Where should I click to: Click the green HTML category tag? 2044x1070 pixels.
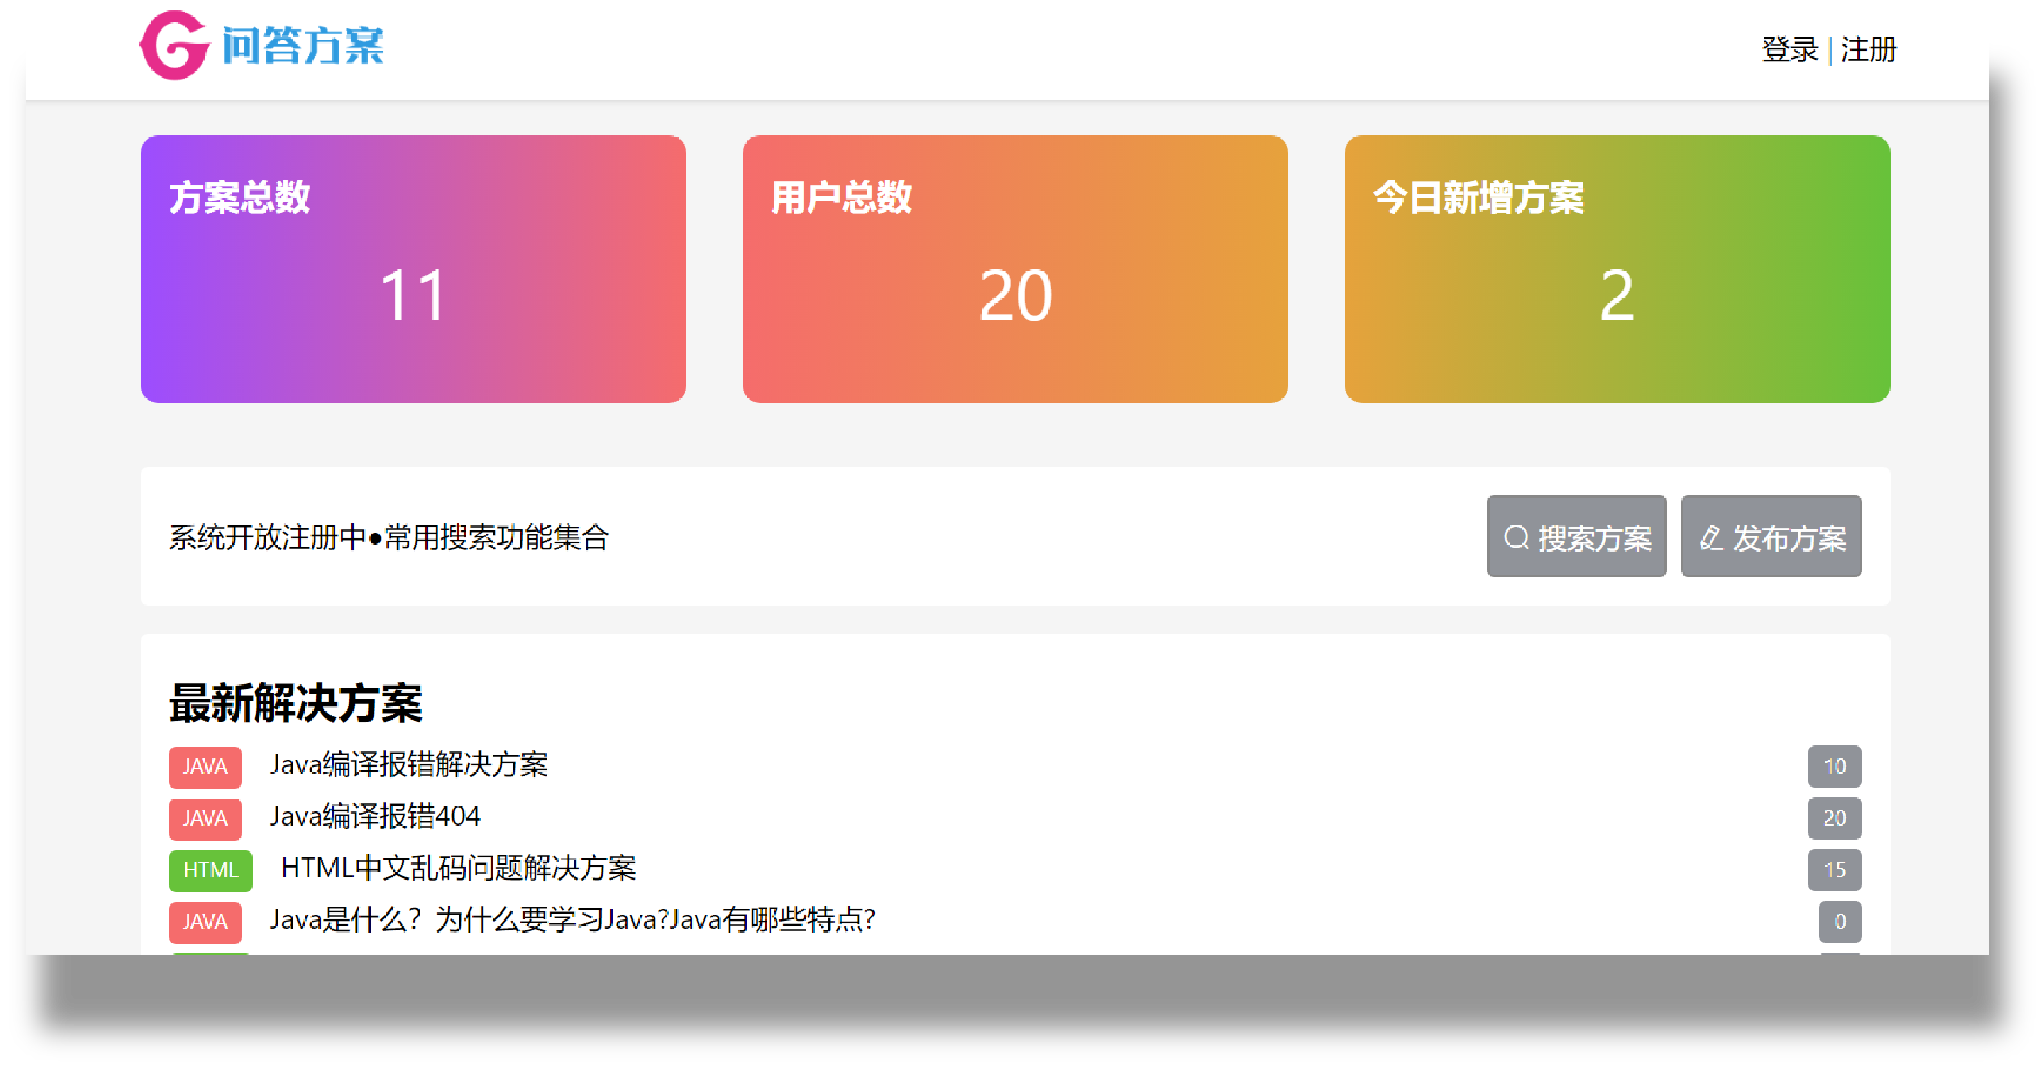[x=210, y=870]
